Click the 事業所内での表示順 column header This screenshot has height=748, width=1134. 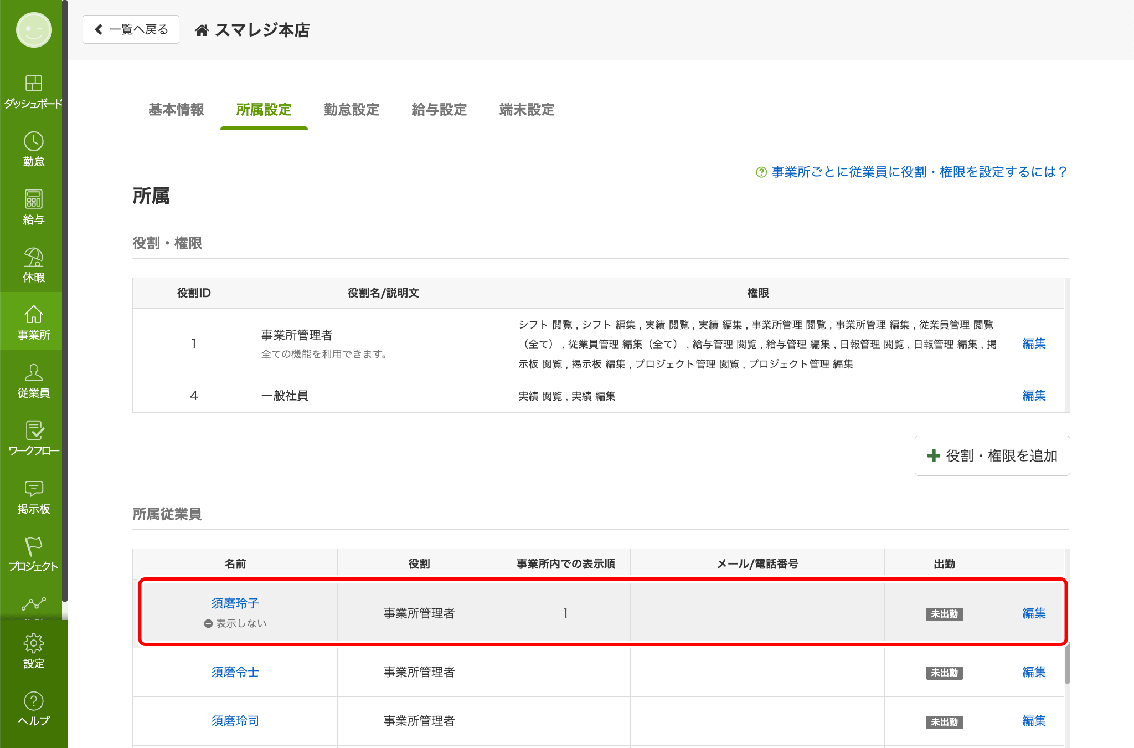tap(565, 564)
